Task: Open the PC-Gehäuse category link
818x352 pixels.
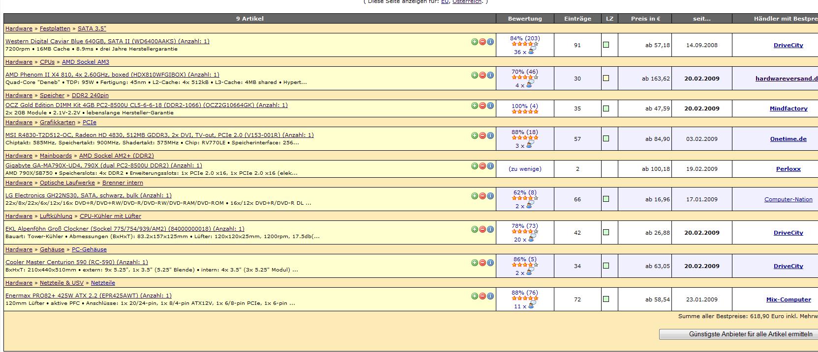Action: coord(89,249)
